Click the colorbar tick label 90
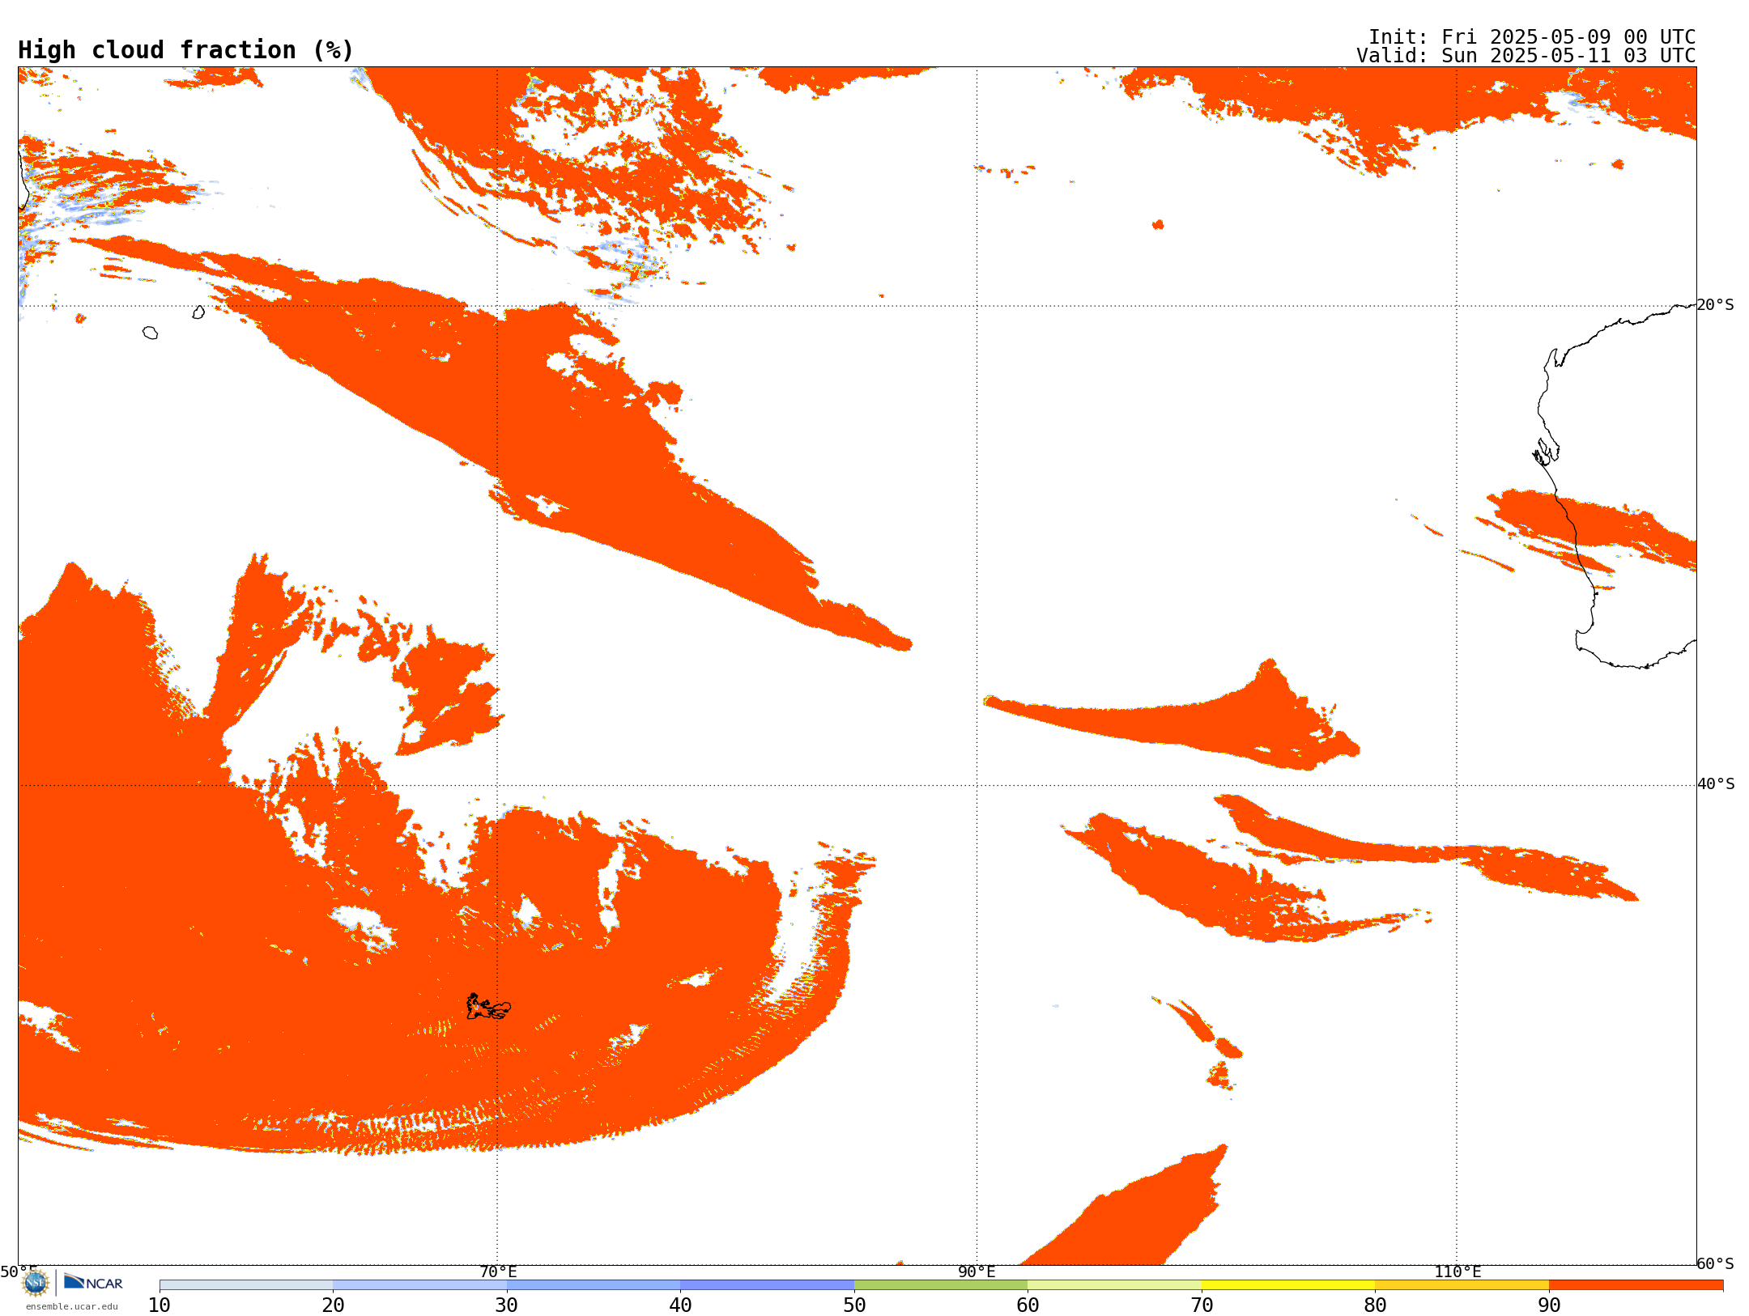 1549,1305
